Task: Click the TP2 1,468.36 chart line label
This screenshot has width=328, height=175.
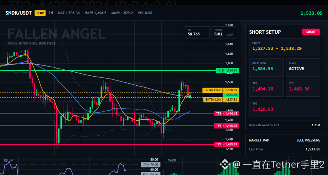Action: coord(227,126)
